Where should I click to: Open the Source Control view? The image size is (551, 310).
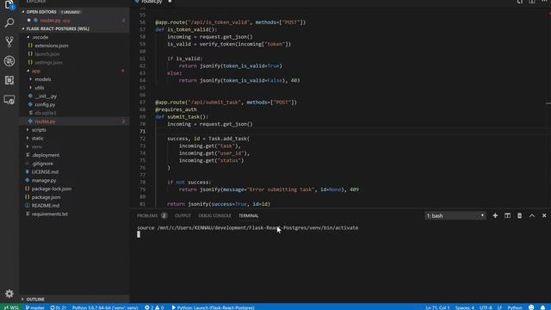[9, 41]
